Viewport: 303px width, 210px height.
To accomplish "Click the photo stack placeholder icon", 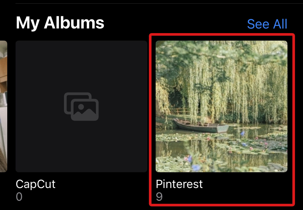I will [81, 107].
